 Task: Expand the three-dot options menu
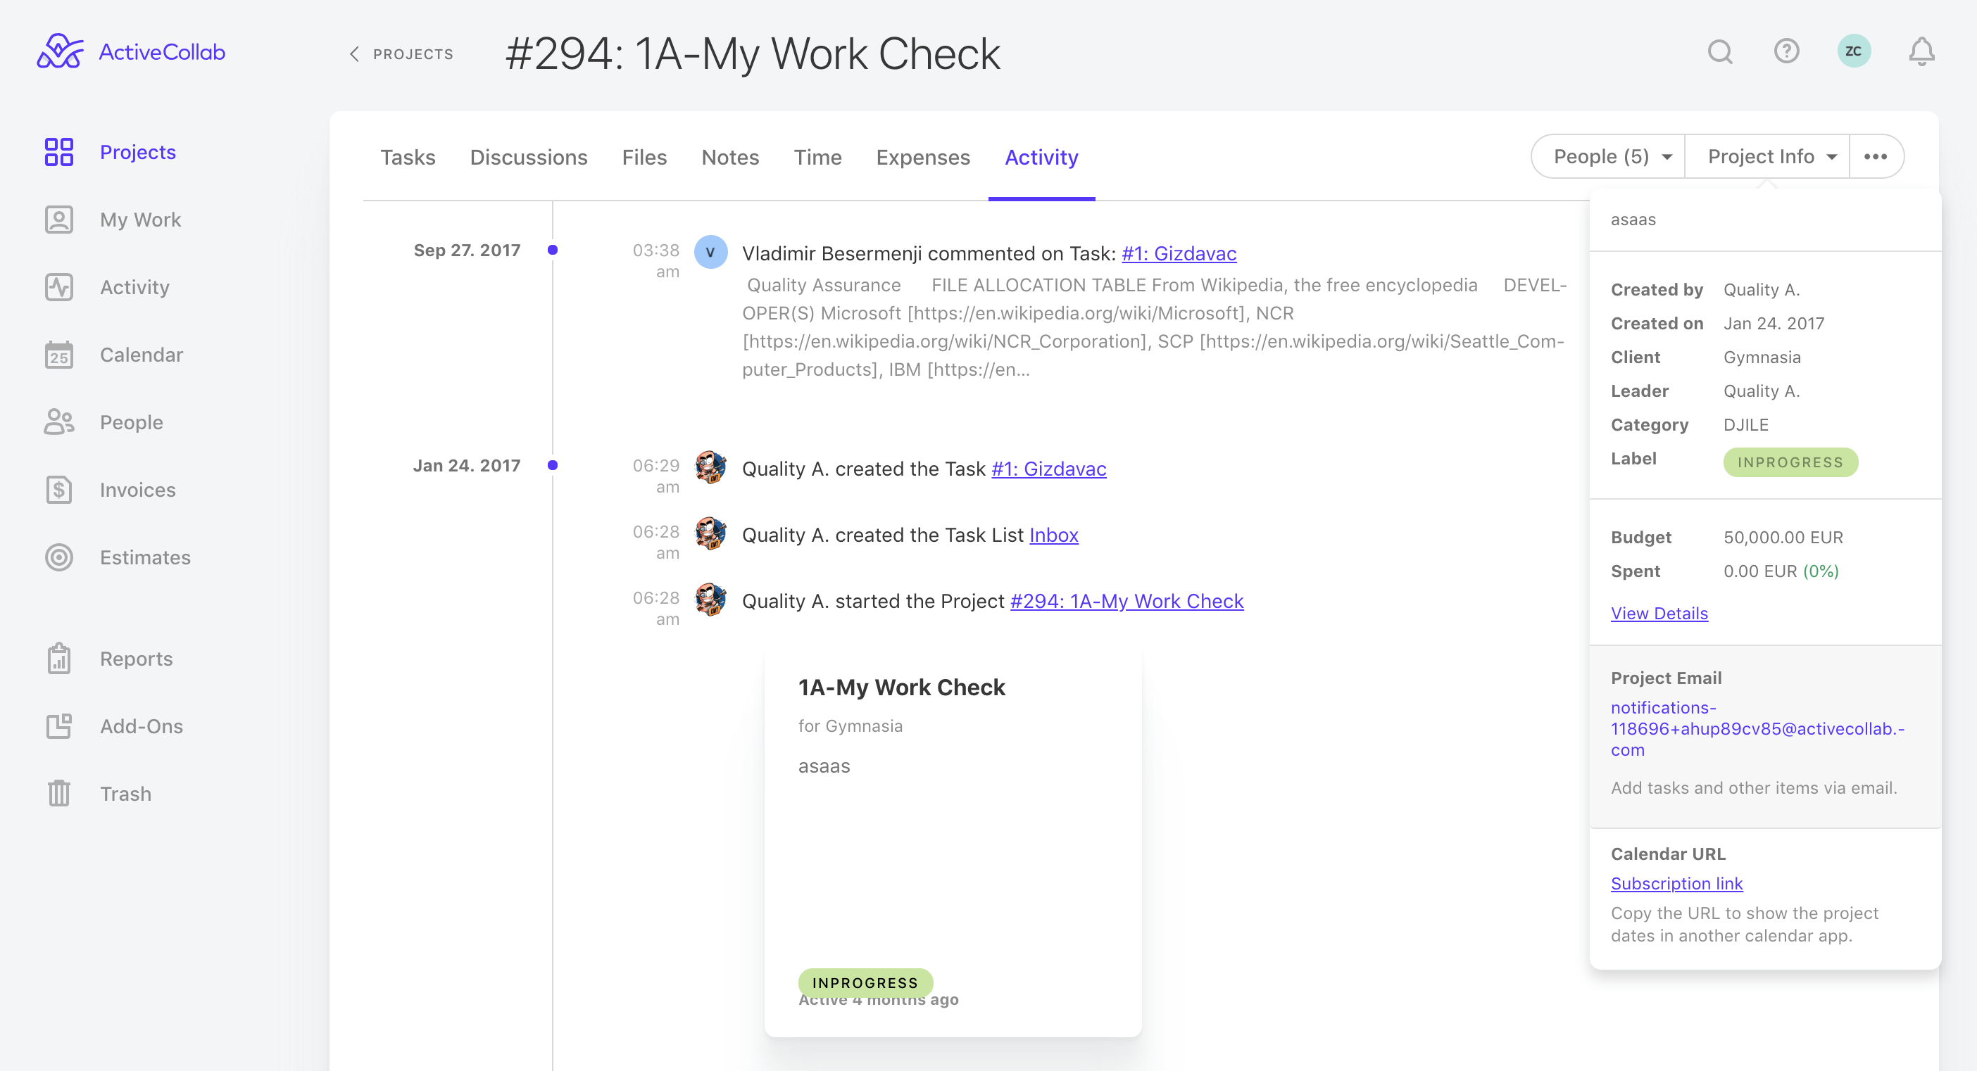[x=1876, y=157]
